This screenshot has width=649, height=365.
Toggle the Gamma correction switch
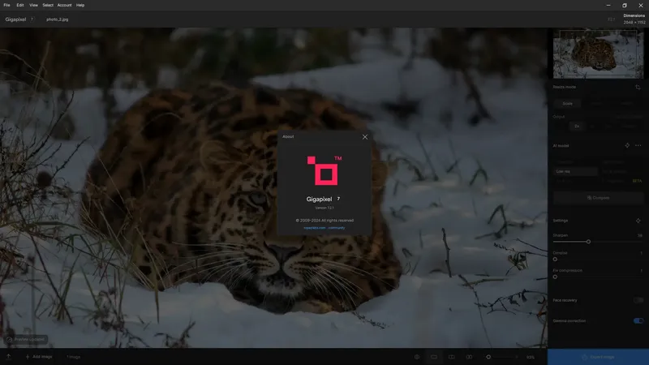pos(638,320)
